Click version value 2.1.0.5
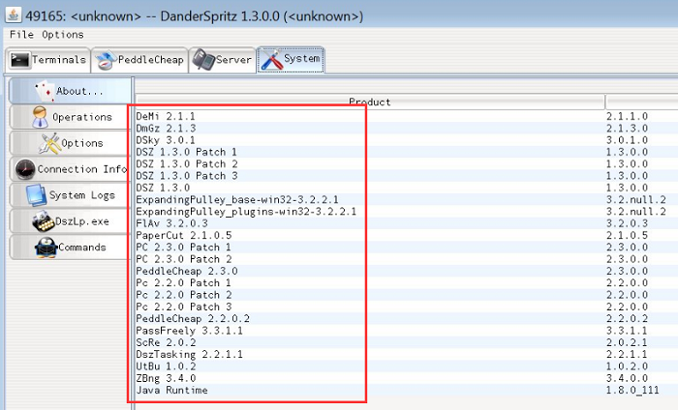Image resolution: width=678 pixels, height=410 pixels. (x=627, y=236)
